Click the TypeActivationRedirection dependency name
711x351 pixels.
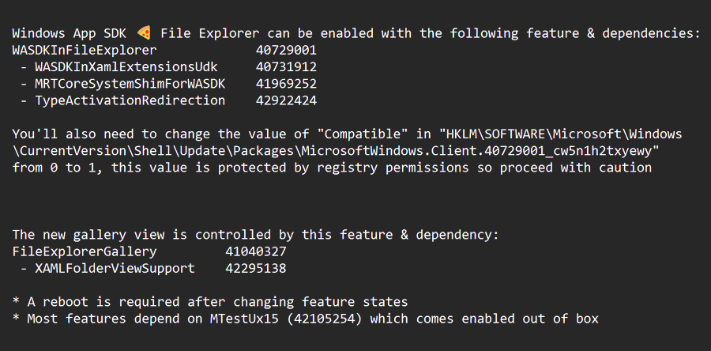tap(130, 100)
